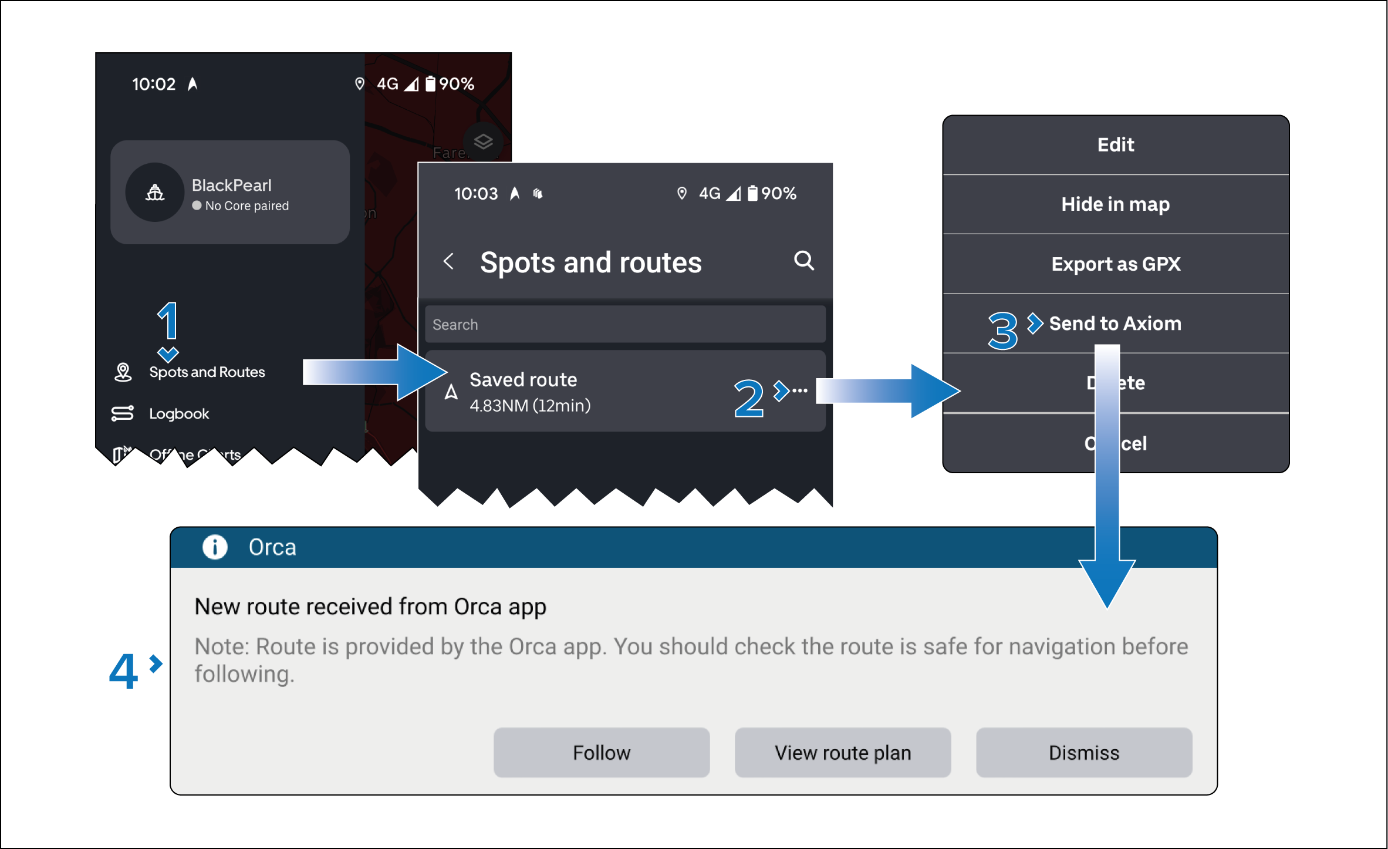Screen dimensions: 1388x849
Task: Tap the BlackPearl boat icon
Action: click(x=155, y=193)
